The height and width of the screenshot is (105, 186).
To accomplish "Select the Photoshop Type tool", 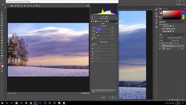I will 2,48.
